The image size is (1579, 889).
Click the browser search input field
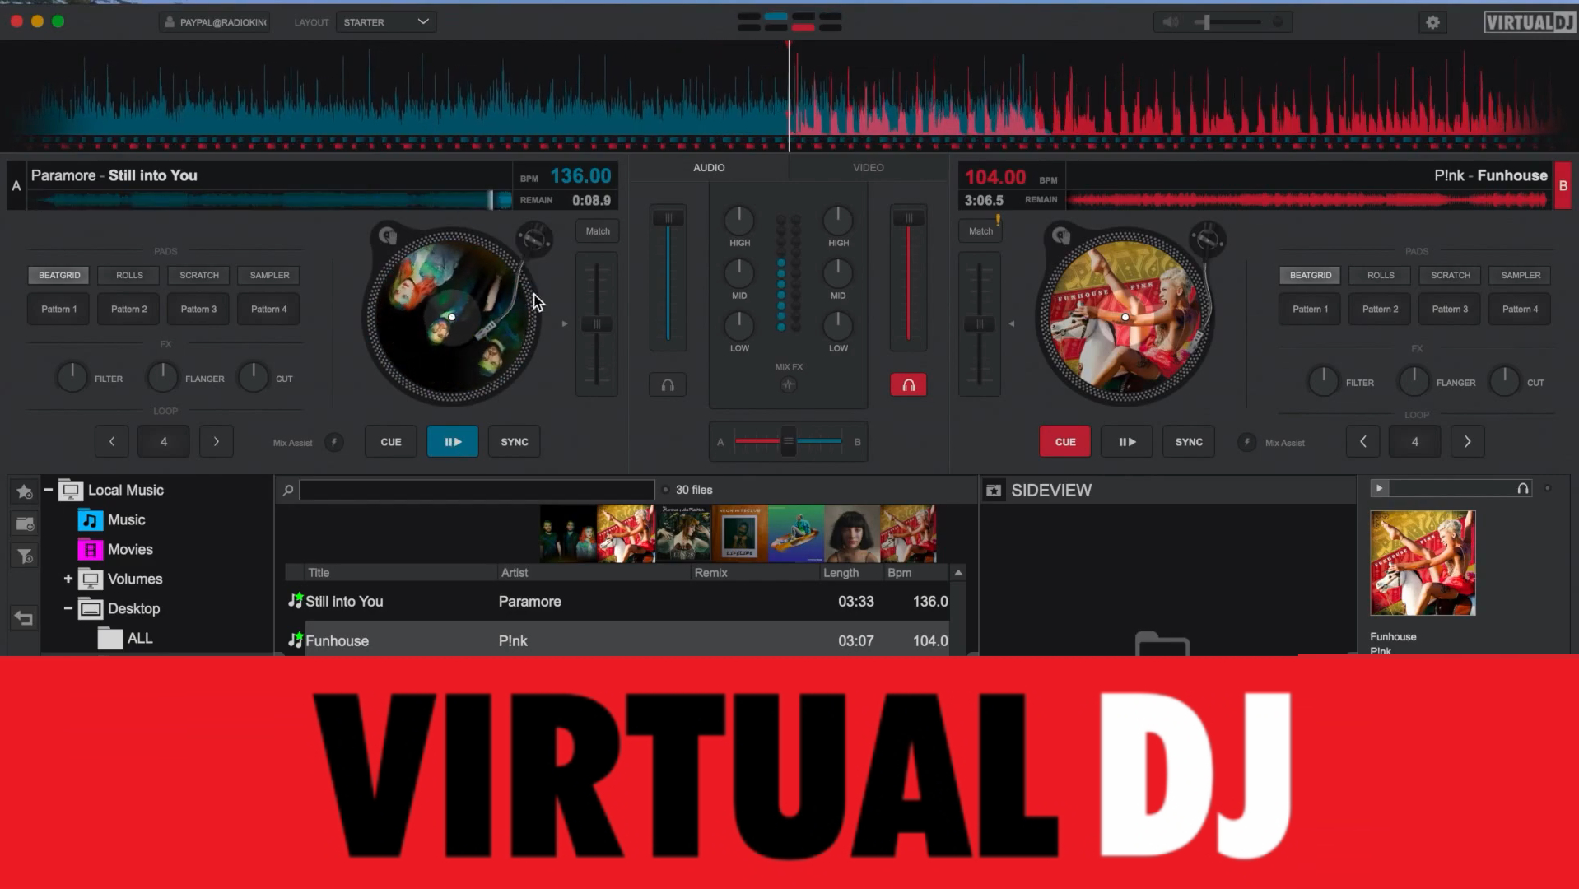477,491
